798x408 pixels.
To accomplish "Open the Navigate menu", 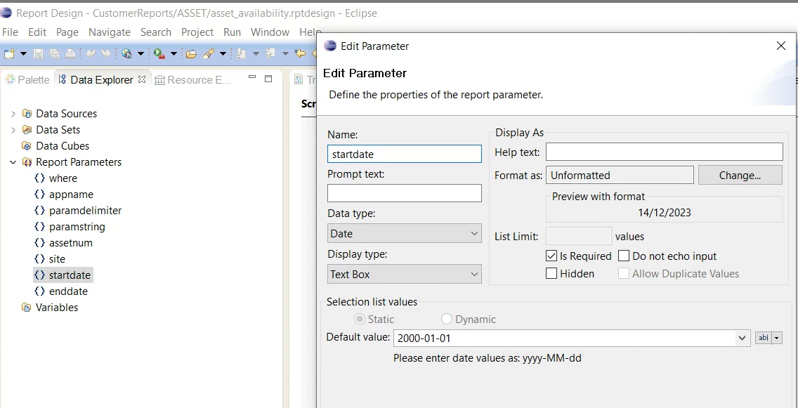I will click(x=110, y=32).
